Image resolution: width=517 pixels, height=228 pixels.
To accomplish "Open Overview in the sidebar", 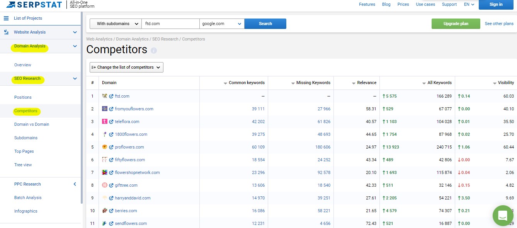I will click(23, 65).
